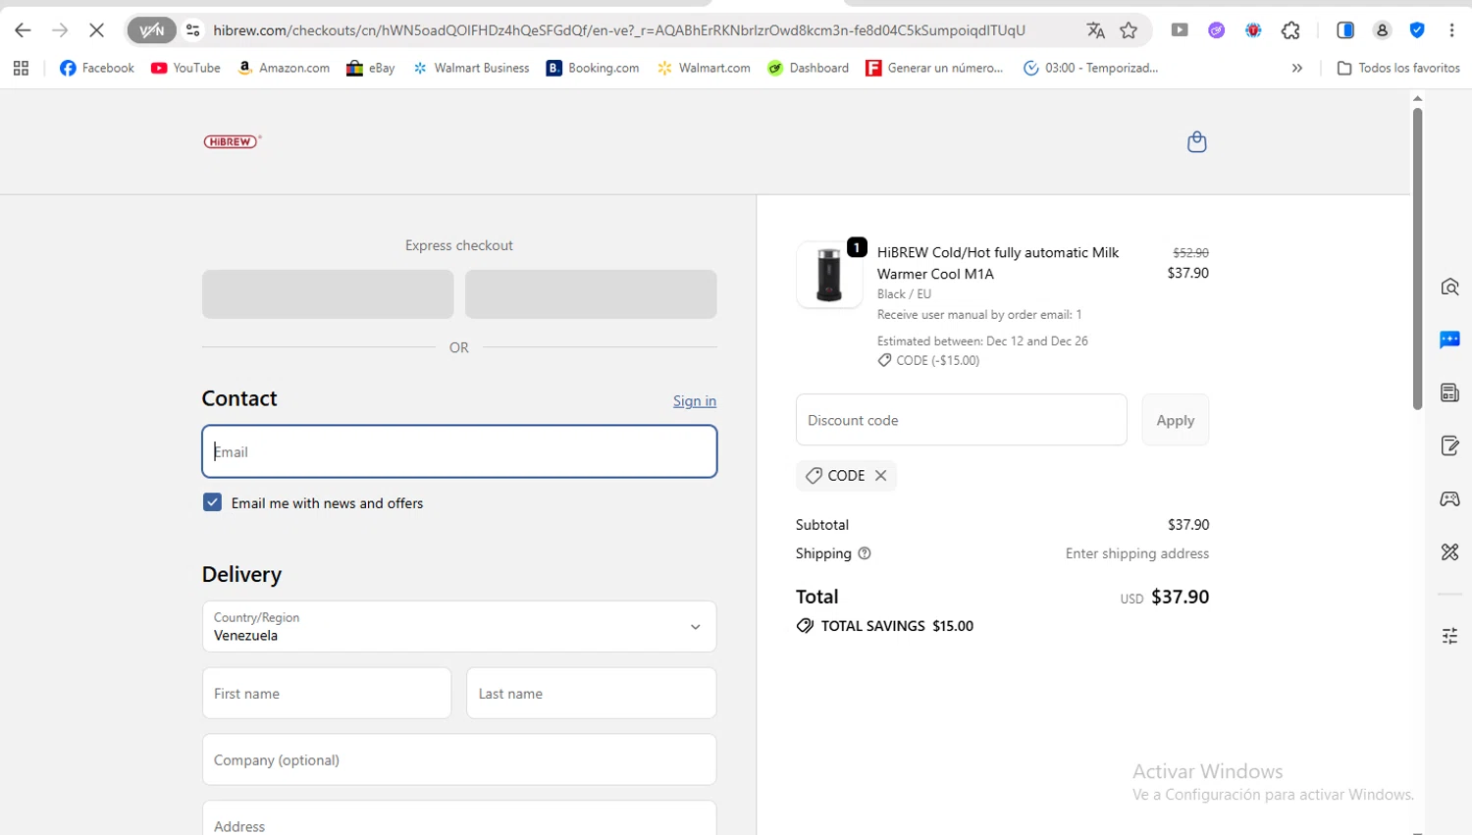Uncheck Email me with news and offers
The image size is (1472, 835).
click(212, 502)
